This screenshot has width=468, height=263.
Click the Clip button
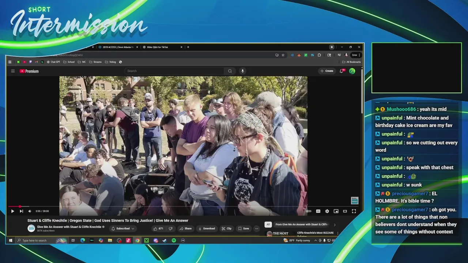(x=226, y=229)
